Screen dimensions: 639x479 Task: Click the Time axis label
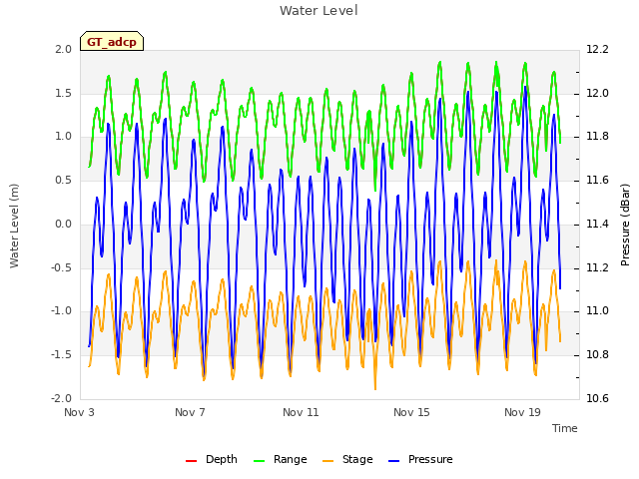[565, 428]
